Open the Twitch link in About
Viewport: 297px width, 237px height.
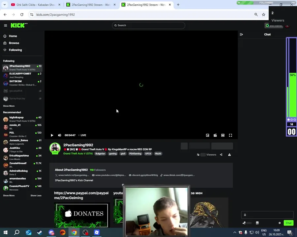pyautogui.click(x=72, y=175)
